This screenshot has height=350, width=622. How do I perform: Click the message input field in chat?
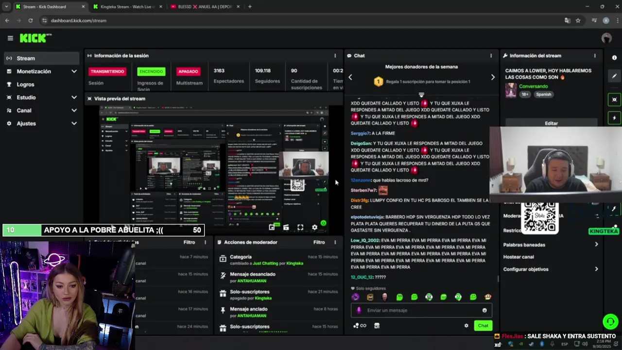[421, 310]
